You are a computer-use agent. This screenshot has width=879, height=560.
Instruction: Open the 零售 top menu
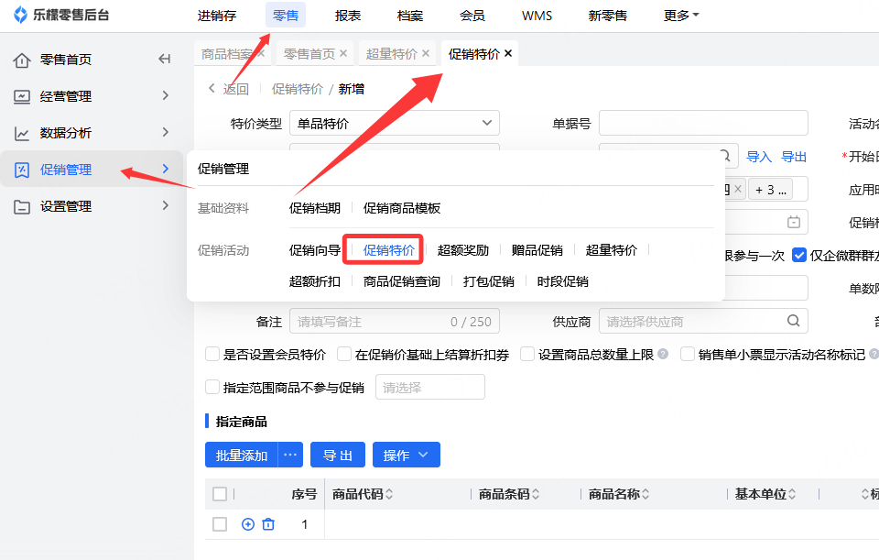[286, 16]
